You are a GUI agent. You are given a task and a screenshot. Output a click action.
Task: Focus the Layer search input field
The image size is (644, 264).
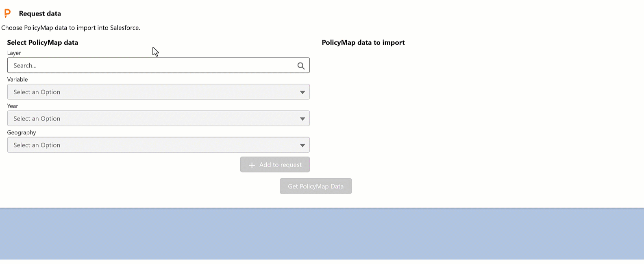(x=150, y=65)
